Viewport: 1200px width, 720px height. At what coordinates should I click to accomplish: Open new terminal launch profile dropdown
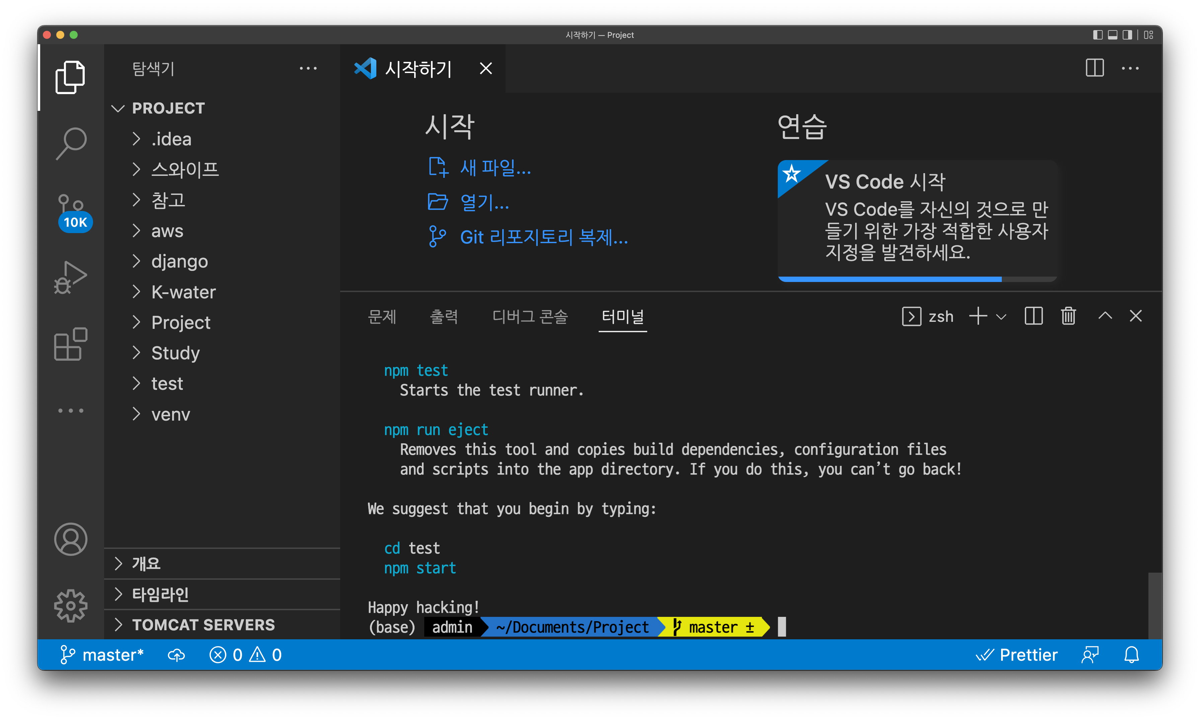coord(1001,317)
